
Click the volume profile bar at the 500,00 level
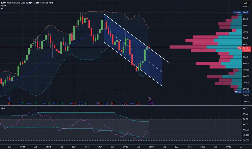click(219, 64)
